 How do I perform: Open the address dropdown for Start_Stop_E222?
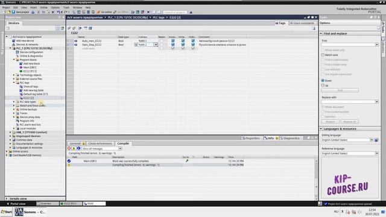click(156, 45)
